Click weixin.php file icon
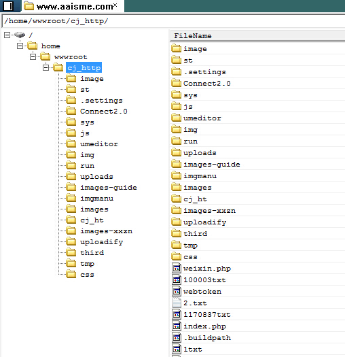The image size is (345, 357). (177, 268)
